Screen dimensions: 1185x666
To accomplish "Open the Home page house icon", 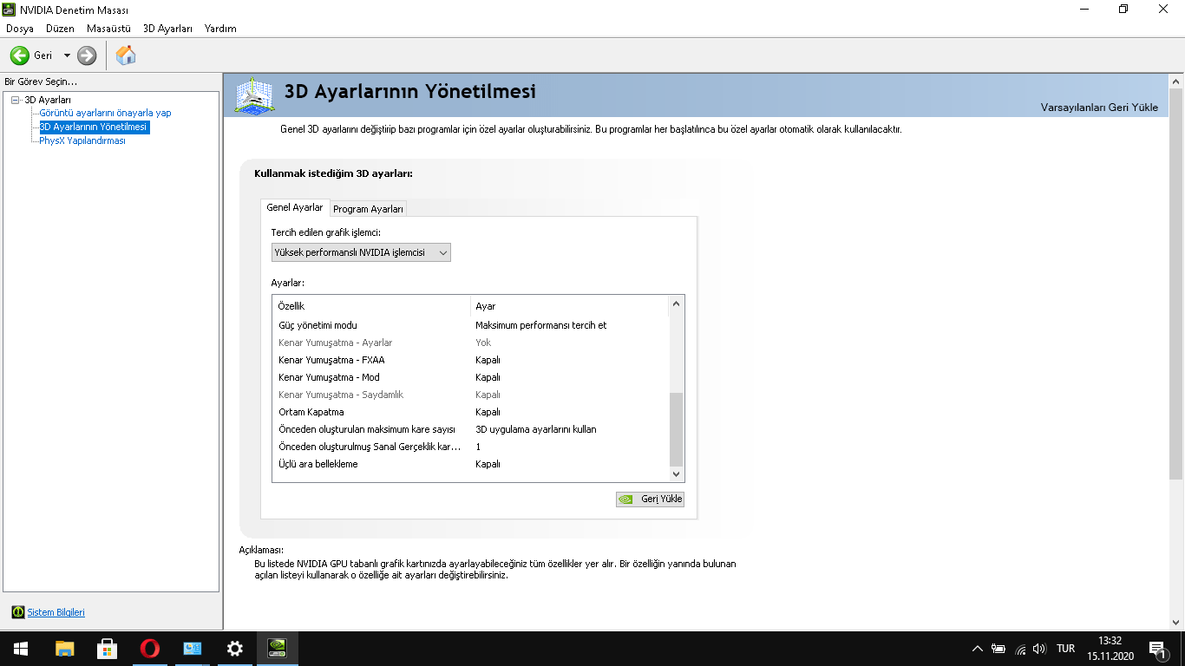I will (x=126, y=55).
